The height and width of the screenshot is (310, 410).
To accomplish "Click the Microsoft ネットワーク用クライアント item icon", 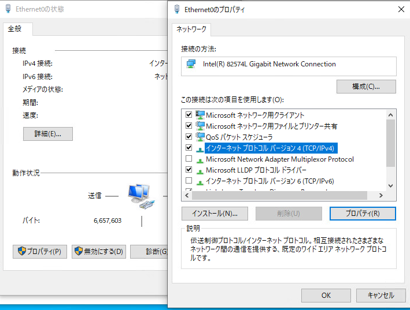I will (200, 115).
